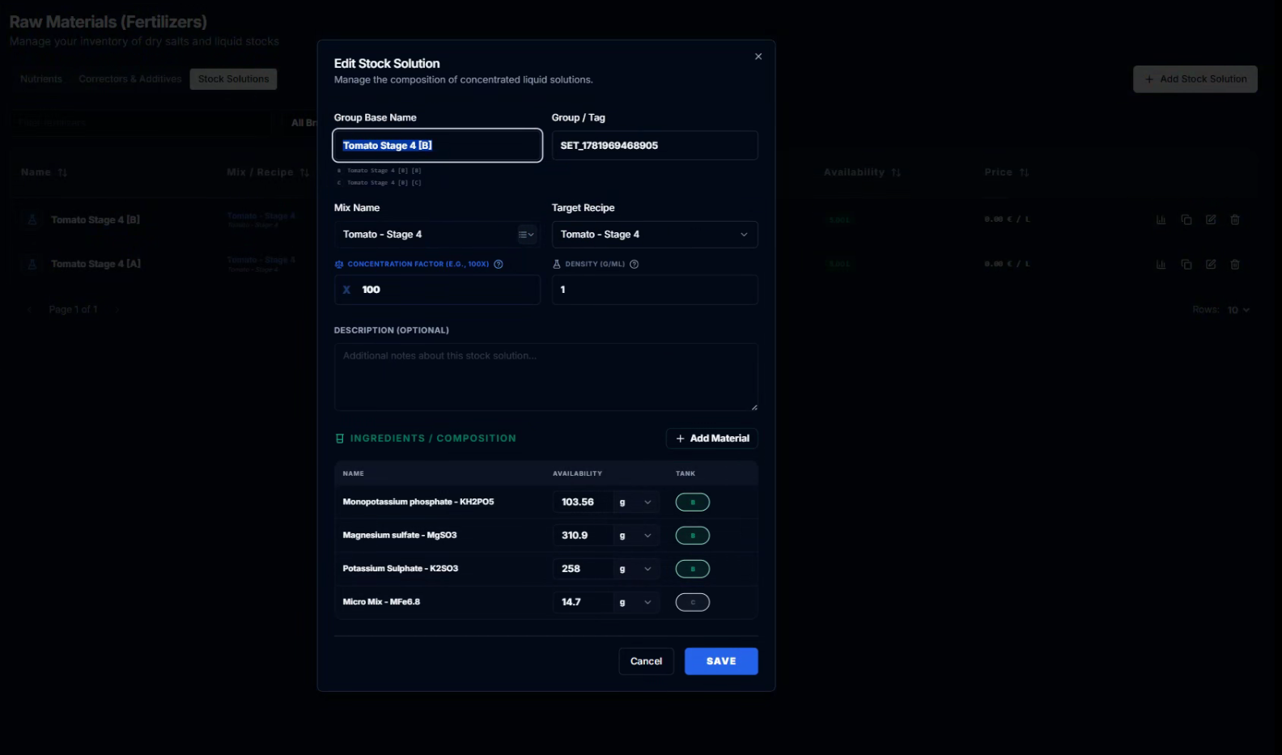Select the Stock Solutions tab
The width and height of the screenshot is (1282, 755).
pyautogui.click(x=233, y=79)
